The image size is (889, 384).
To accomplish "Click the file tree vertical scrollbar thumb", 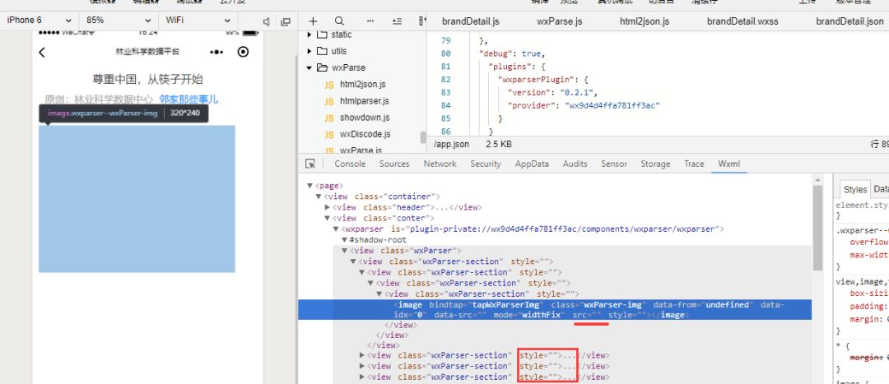I will 422,137.
